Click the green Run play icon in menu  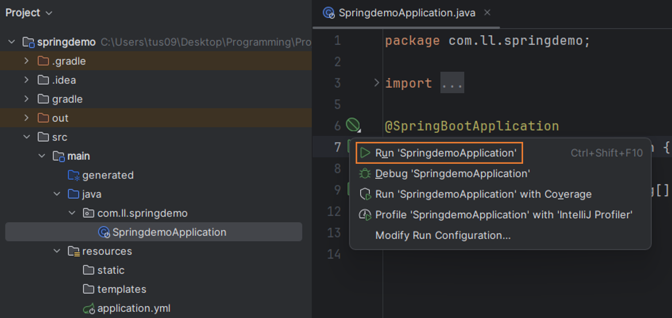coord(365,153)
